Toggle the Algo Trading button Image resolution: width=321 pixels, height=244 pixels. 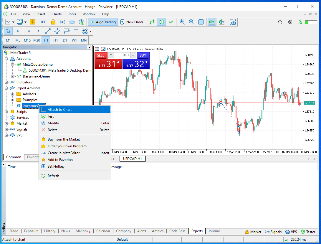point(103,22)
